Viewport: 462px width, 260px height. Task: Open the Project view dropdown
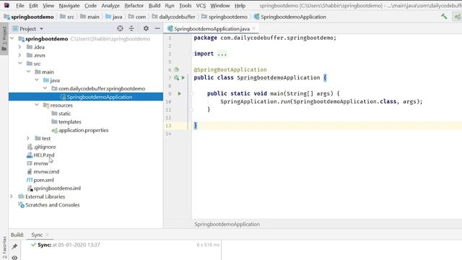(x=41, y=29)
